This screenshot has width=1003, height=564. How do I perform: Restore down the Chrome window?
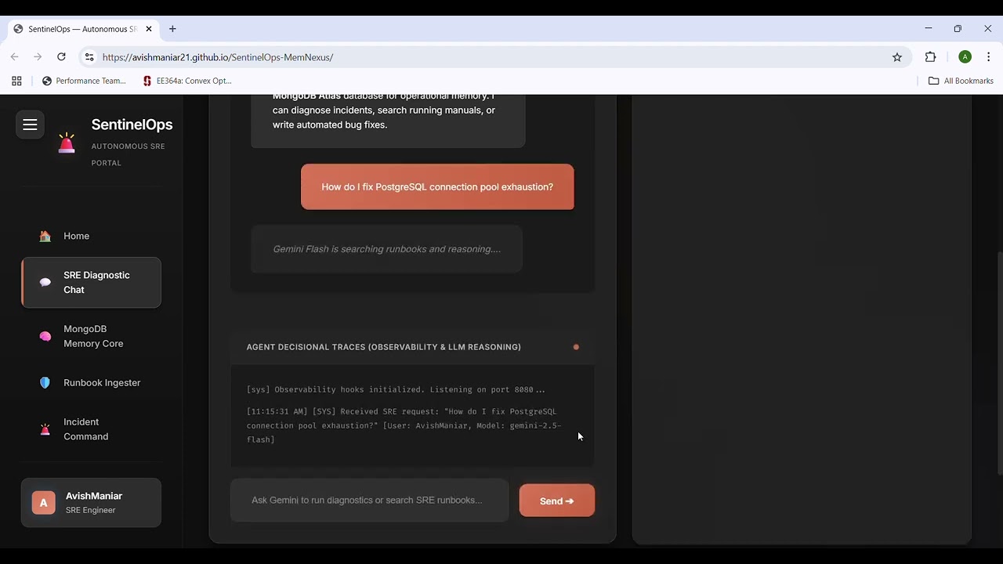coord(958,29)
